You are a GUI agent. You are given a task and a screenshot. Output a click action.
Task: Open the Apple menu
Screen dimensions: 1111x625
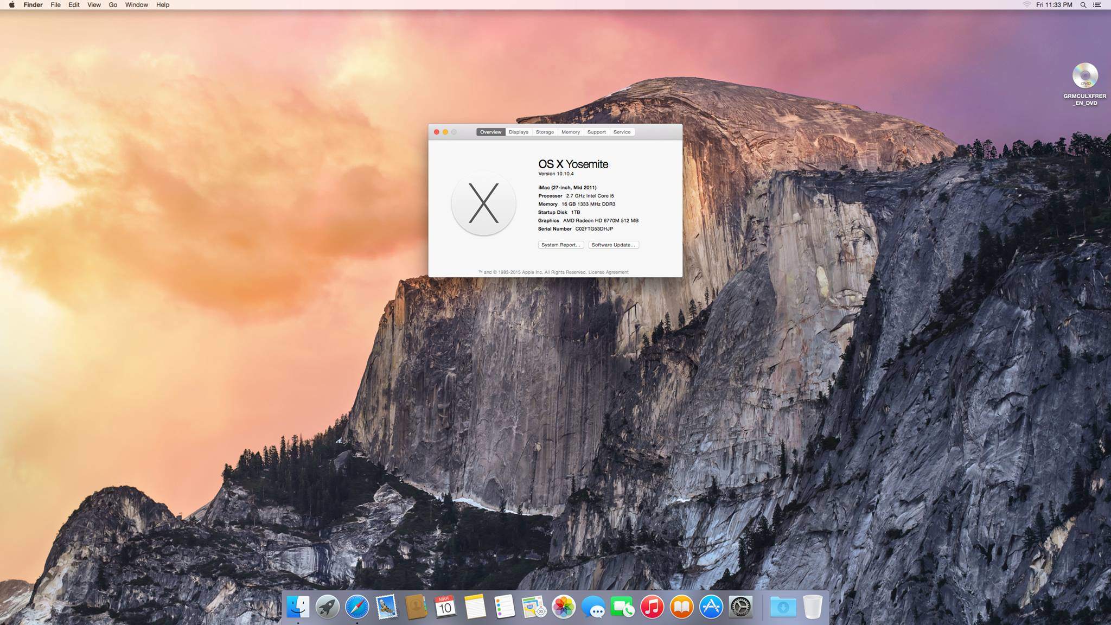pyautogui.click(x=11, y=5)
